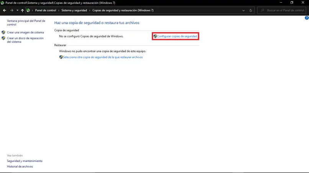Click shield icon beside Crear una imagen de sistema

tap(3, 32)
